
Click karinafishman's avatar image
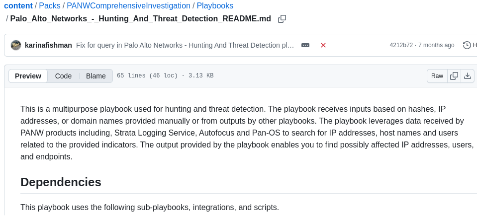coord(16,45)
